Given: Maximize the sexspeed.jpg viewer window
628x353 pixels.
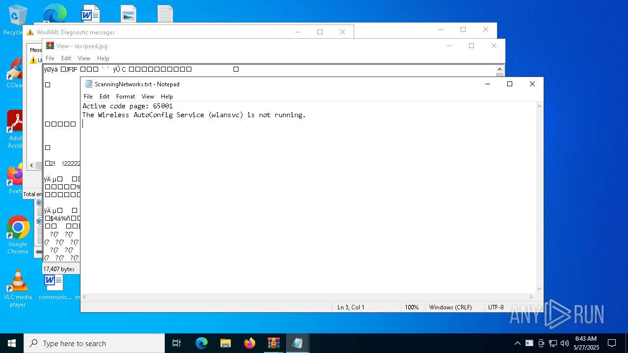Looking at the screenshot, I should pyautogui.click(x=471, y=46).
